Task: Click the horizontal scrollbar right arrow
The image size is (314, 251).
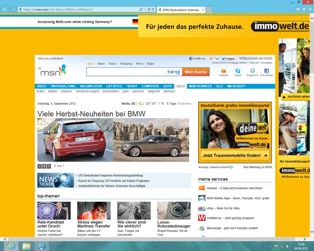Action: coord(305,239)
